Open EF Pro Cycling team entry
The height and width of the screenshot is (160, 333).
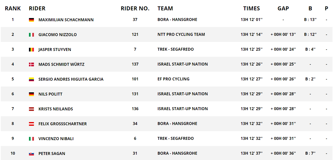click(174, 79)
